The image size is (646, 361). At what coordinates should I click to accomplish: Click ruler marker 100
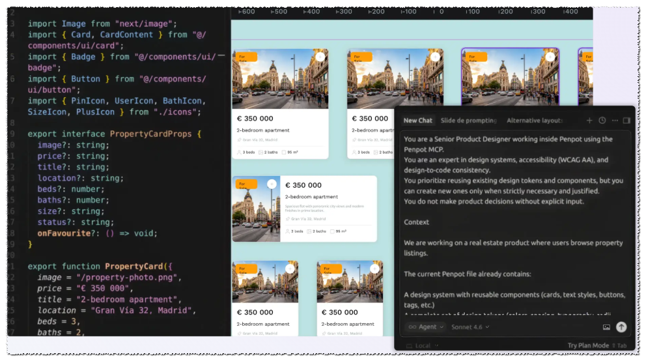point(473,12)
